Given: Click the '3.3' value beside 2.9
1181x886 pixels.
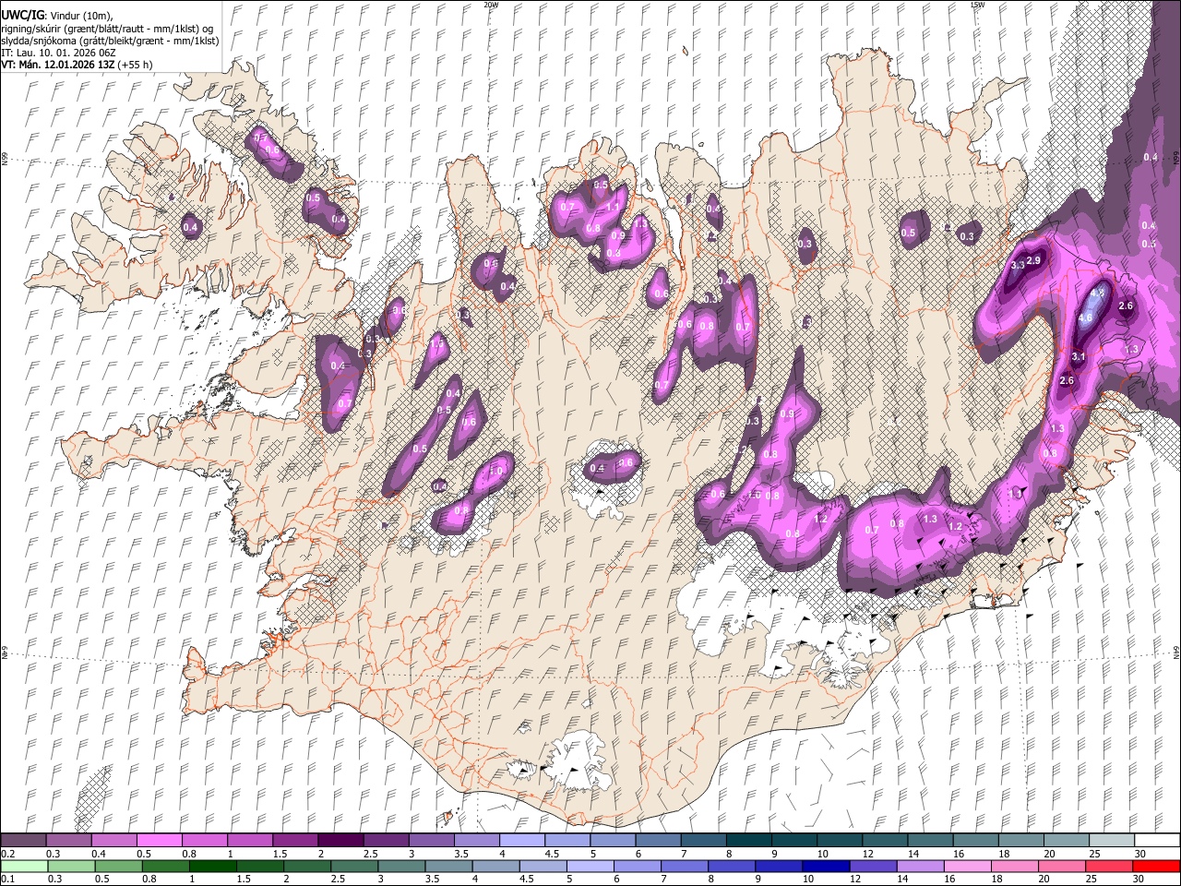Looking at the screenshot, I should pyautogui.click(x=1019, y=266).
